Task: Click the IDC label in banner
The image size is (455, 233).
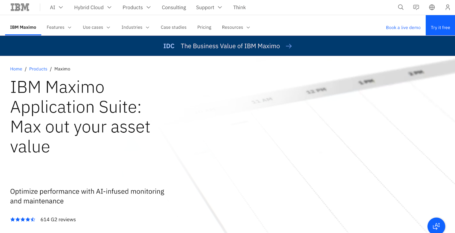Action: [169, 46]
